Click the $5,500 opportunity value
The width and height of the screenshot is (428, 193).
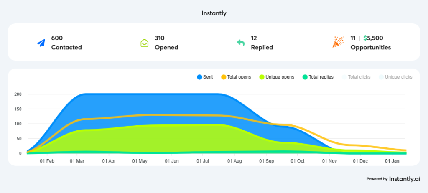coord(373,38)
